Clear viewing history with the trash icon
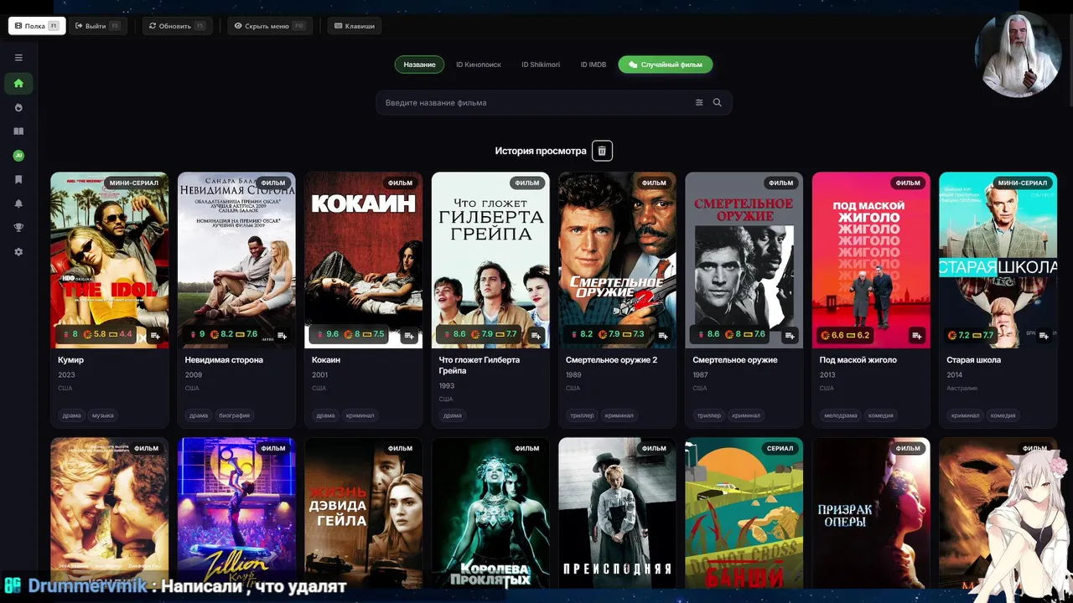The width and height of the screenshot is (1073, 603). click(602, 151)
